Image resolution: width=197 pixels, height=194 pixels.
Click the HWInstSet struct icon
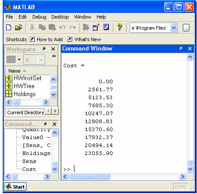pos(9,78)
